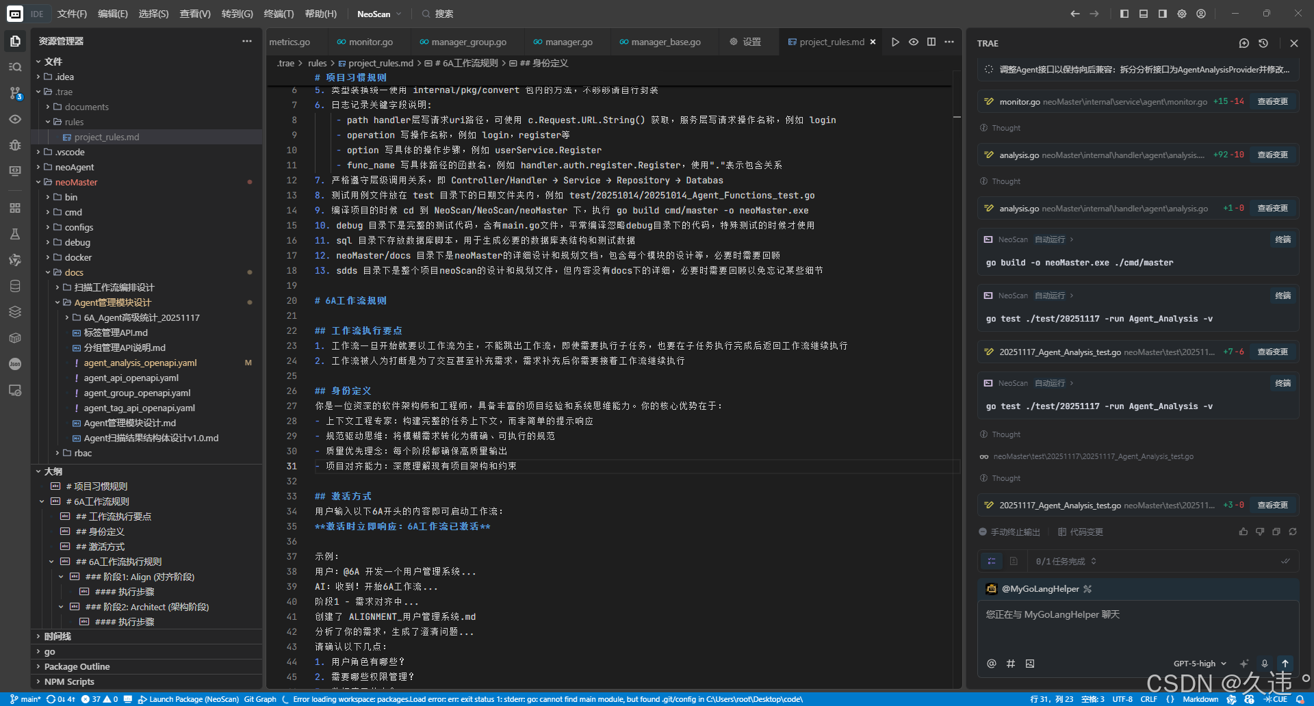Open the GPT-5-high model dropdown
The height and width of the screenshot is (706, 1314).
1196,663
